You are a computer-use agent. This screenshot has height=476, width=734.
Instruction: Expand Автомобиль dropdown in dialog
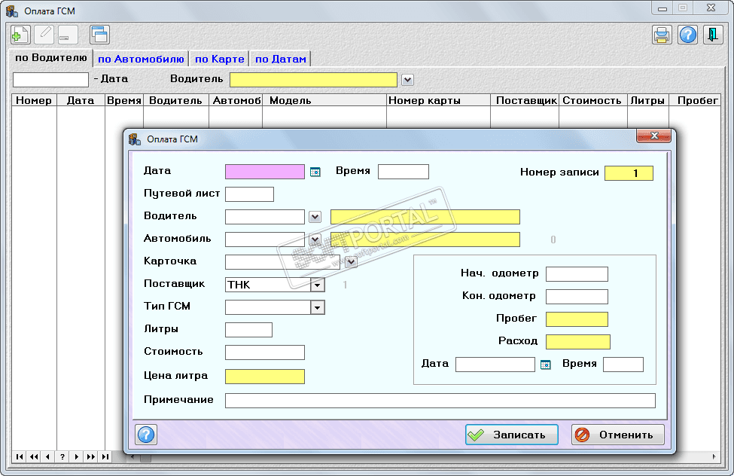[x=315, y=240]
